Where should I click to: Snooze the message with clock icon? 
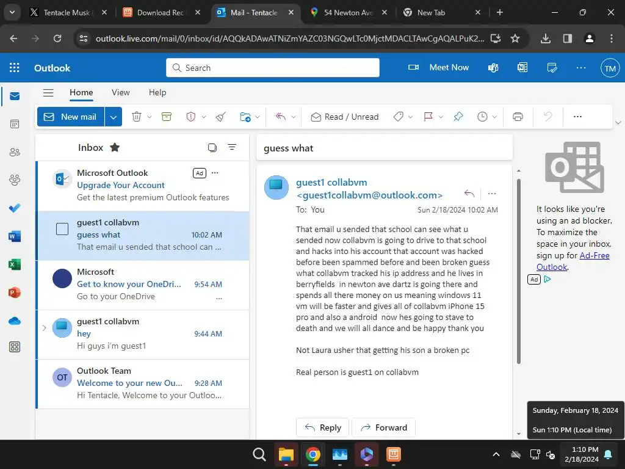coord(482,117)
